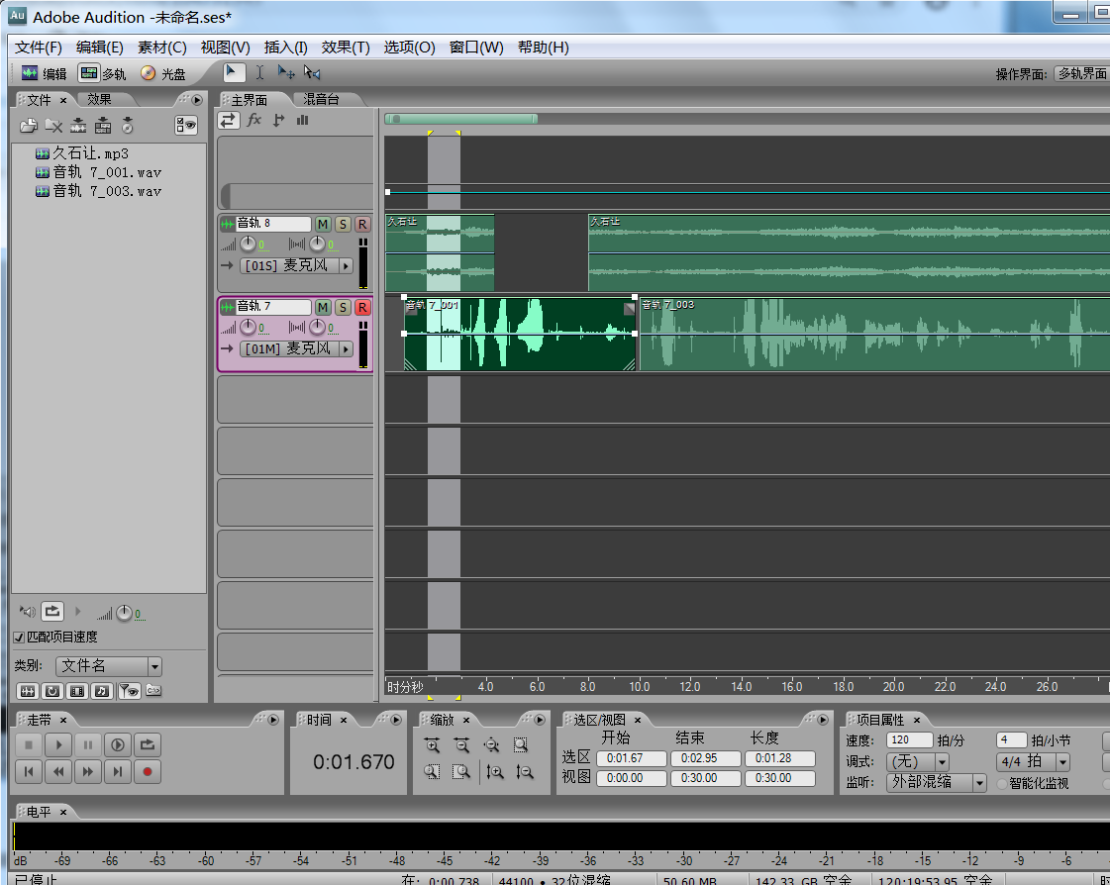Viewport: 1110px width, 885px height.
Task: Select the Time Selection tool
Action: [259, 72]
